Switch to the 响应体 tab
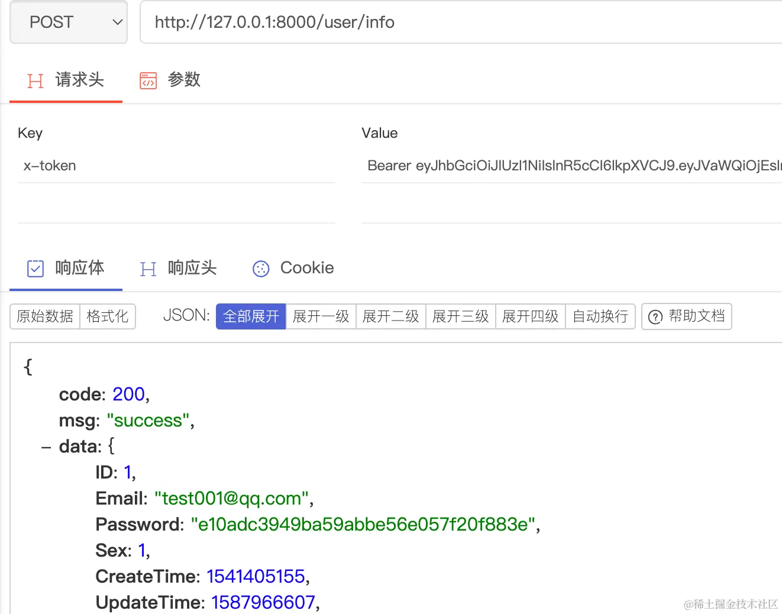This screenshot has height=614, width=782. click(x=66, y=268)
